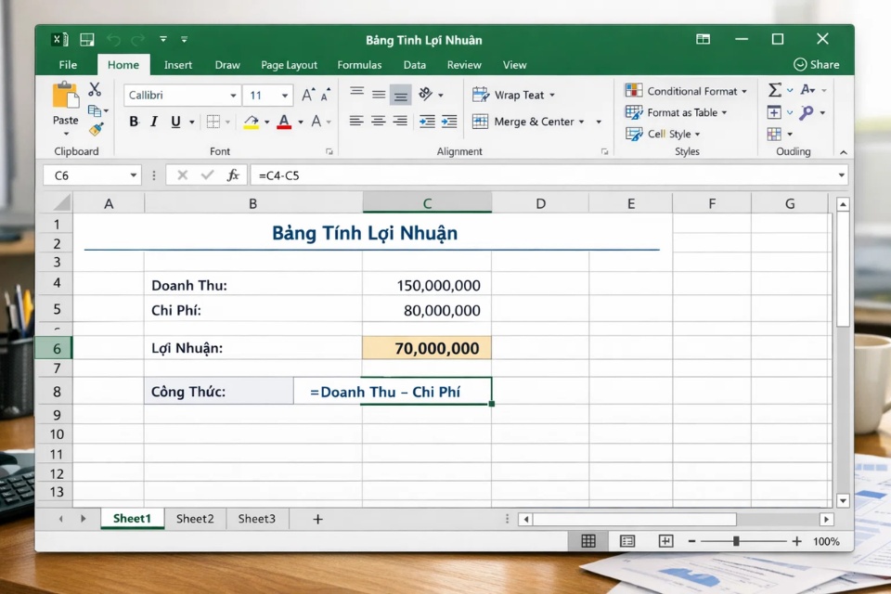Click inside the formula bar showing =C4-C5
The height and width of the screenshot is (594, 891).
371,174
